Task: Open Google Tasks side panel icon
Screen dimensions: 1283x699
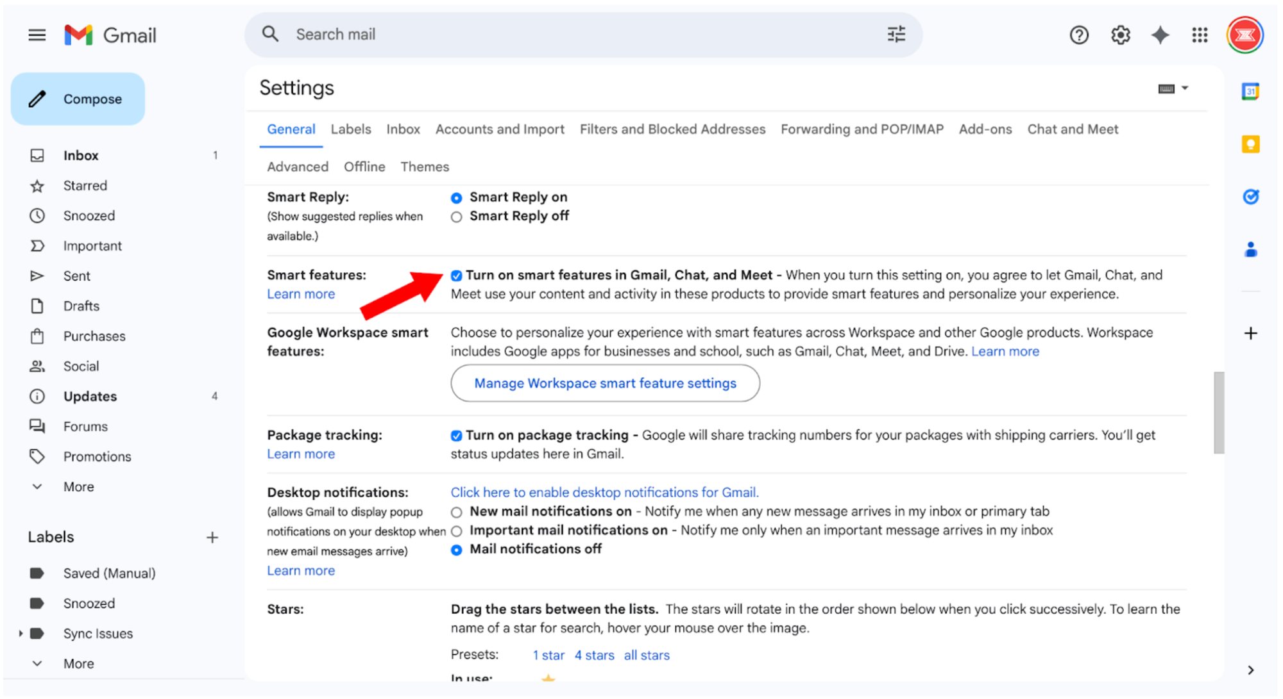Action: (1250, 197)
